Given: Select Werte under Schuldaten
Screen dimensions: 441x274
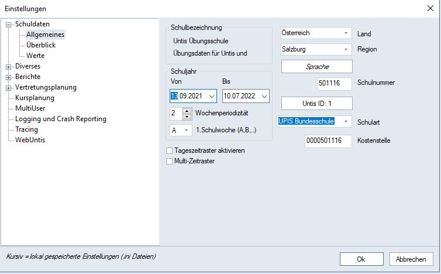Looking at the screenshot, I should click(36, 56).
